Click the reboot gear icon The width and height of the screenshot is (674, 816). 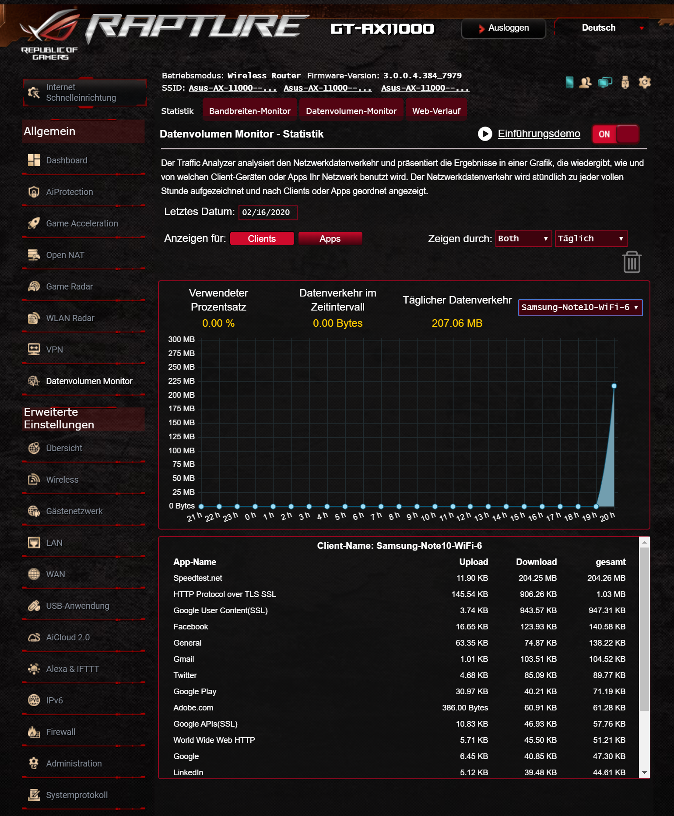(x=645, y=82)
